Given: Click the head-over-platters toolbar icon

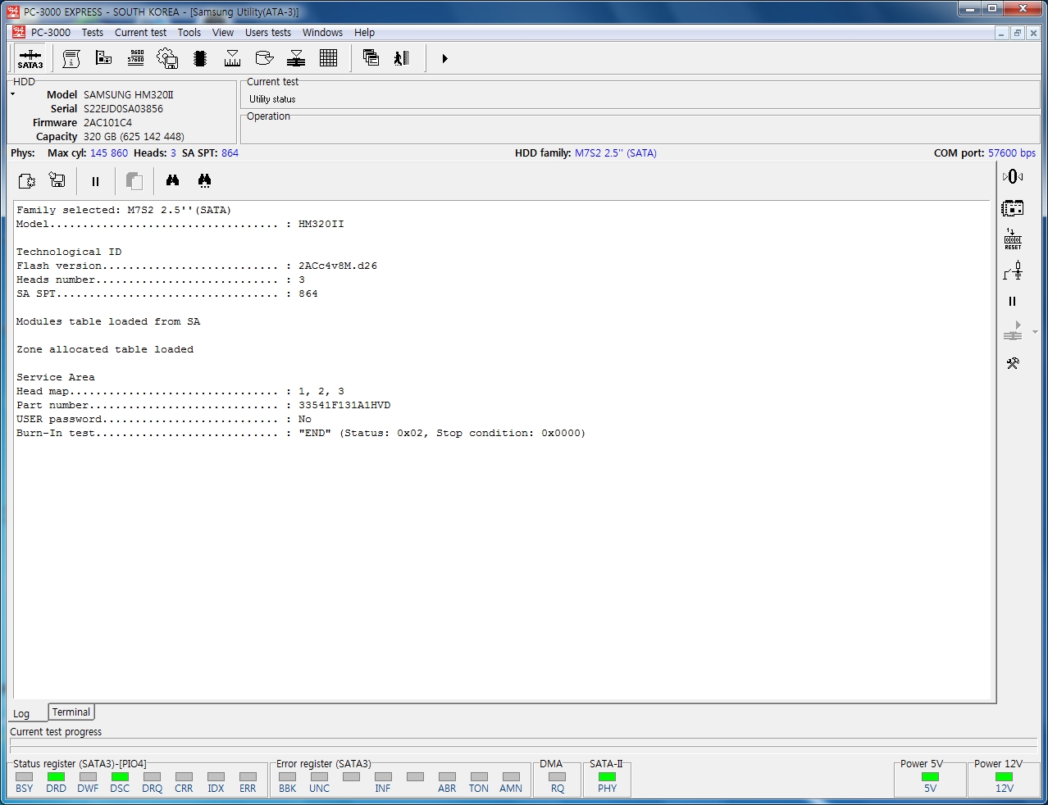Looking at the screenshot, I should pyautogui.click(x=296, y=58).
